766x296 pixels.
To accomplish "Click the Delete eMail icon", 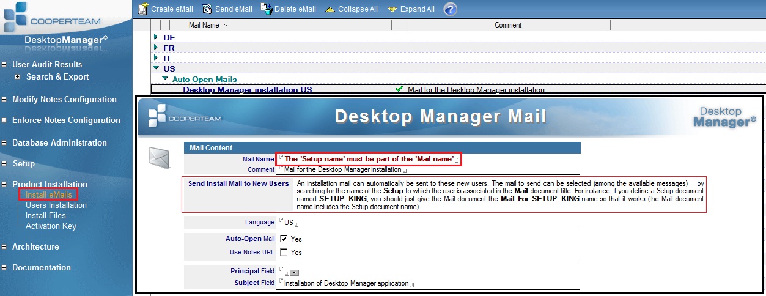I will pyautogui.click(x=266, y=9).
